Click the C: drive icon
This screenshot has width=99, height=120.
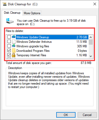[x=10, y=21]
